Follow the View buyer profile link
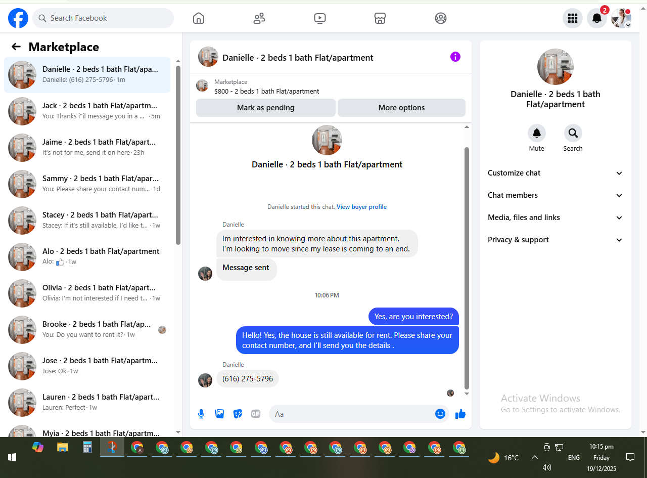647x478 pixels. click(361, 207)
